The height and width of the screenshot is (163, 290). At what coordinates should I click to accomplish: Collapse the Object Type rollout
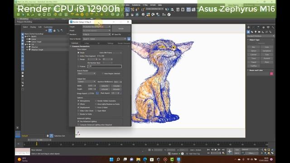[x=254, y=40]
